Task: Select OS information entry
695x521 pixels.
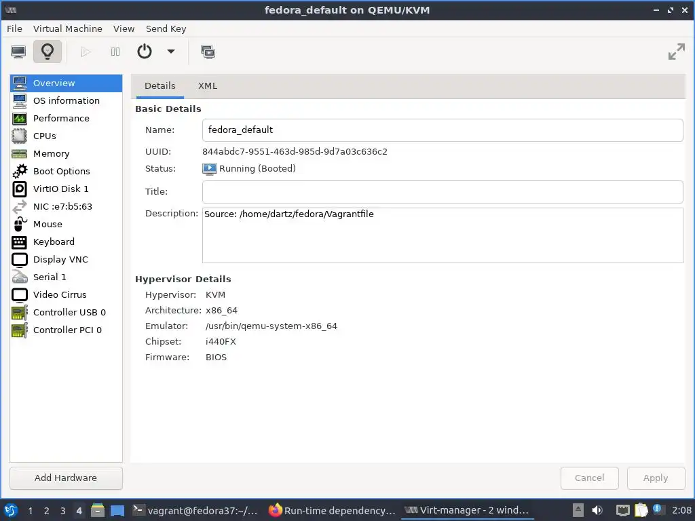Action: (x=66, y=101)
